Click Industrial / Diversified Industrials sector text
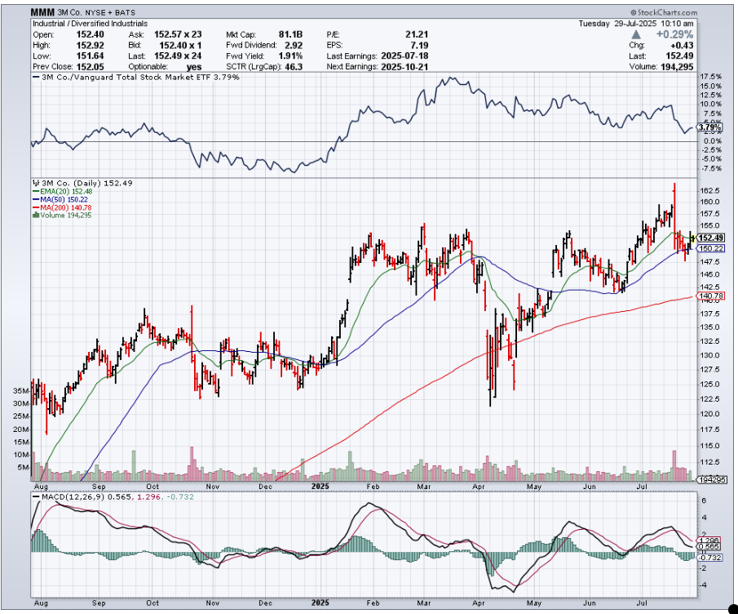The image size is (738, 614). pos(90,24)
